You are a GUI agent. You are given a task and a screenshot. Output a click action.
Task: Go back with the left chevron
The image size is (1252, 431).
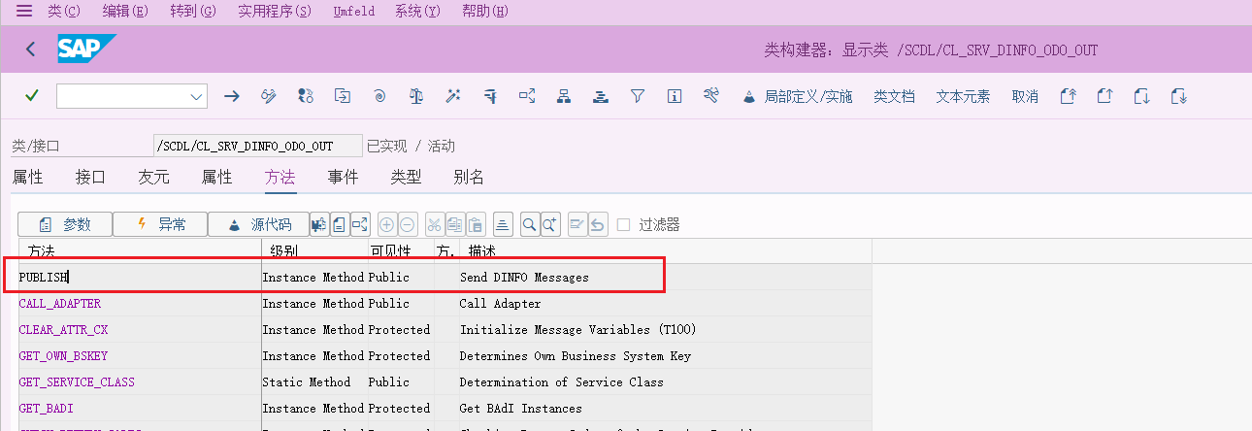coord(31,49)
